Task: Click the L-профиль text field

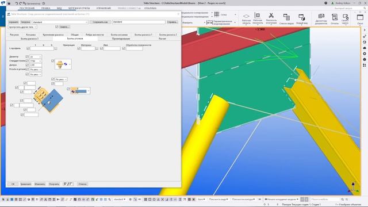Action: click(42, 48)
